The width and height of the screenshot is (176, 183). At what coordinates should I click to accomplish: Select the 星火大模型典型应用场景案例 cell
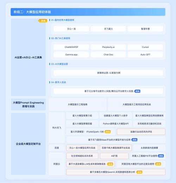149,116
